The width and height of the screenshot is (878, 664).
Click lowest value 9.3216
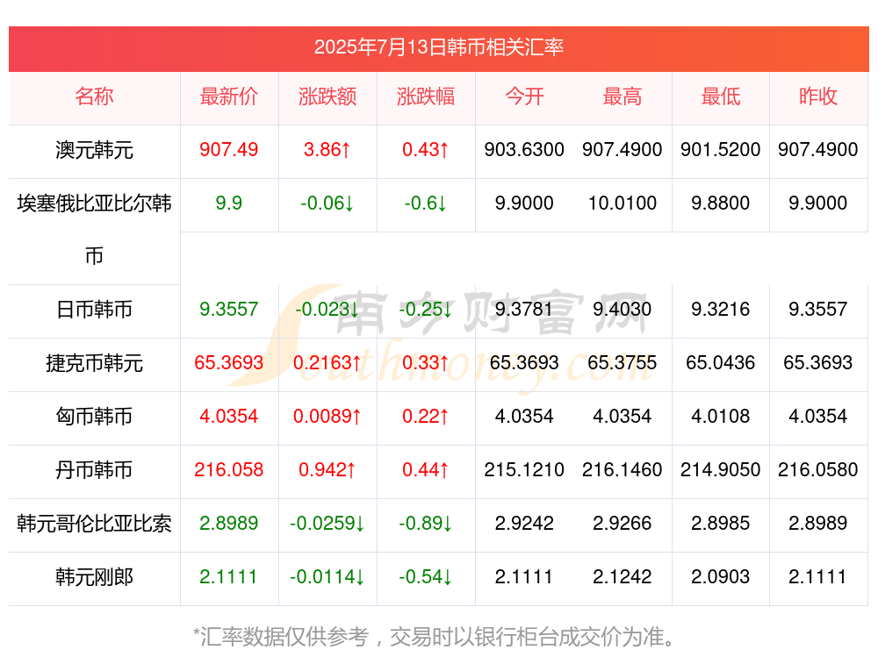click(721, 310)
